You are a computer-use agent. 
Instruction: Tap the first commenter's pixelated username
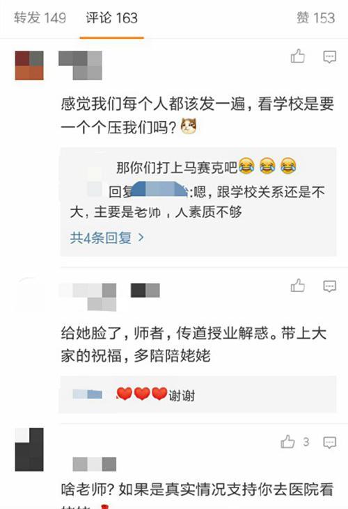click(80, 65)
